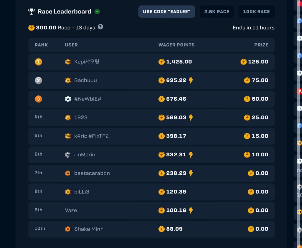Click the PRIZE column header
This screenshot has height=248, width=302.
[261, 45]
